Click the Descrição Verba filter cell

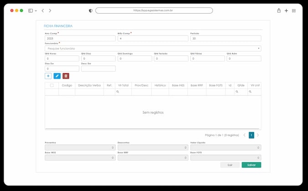click(89, 92)
